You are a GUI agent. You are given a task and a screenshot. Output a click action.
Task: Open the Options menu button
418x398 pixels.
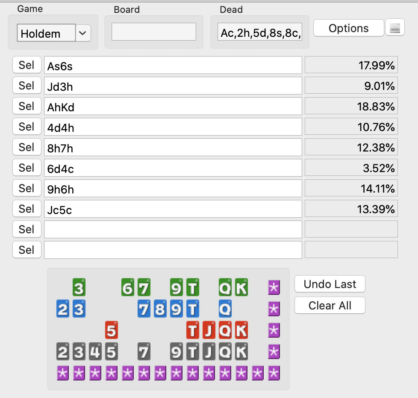point(348,28)
